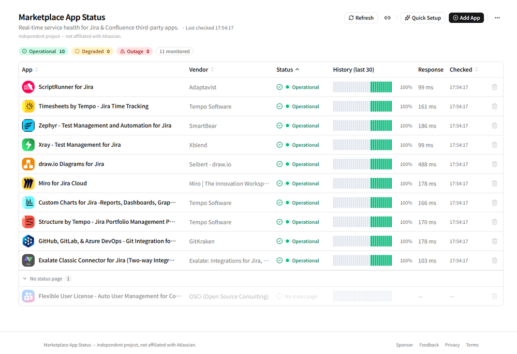
Task: Sort table by Checked column
Action: (464, 69)
